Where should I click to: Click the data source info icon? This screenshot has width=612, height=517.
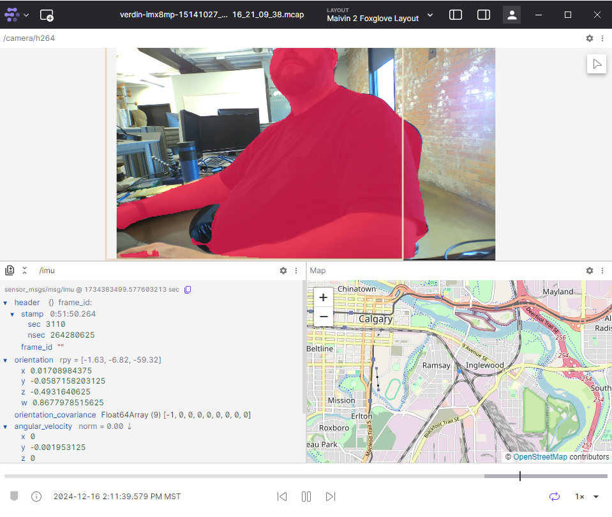tap(36, 497)
